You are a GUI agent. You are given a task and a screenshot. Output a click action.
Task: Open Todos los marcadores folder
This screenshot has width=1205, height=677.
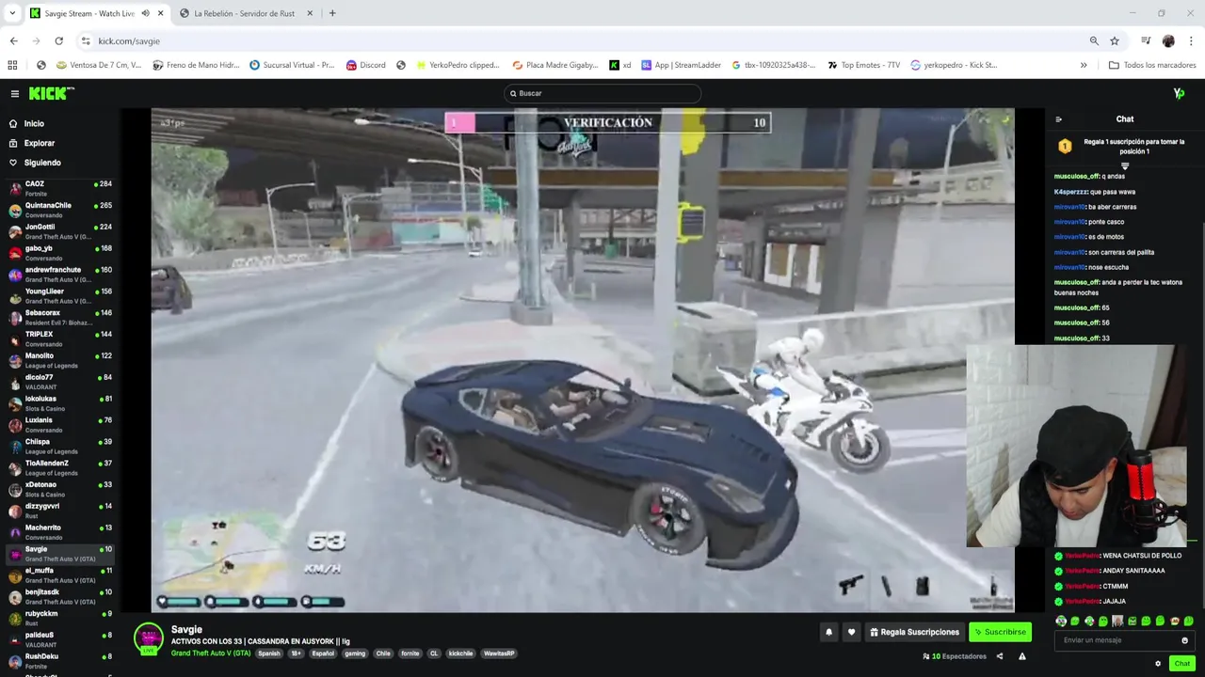[1152, 65]
